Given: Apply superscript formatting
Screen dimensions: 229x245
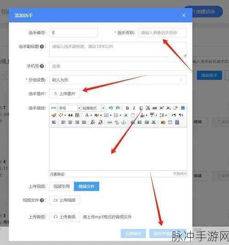Looking at the screenshot, I should [162, 108].
